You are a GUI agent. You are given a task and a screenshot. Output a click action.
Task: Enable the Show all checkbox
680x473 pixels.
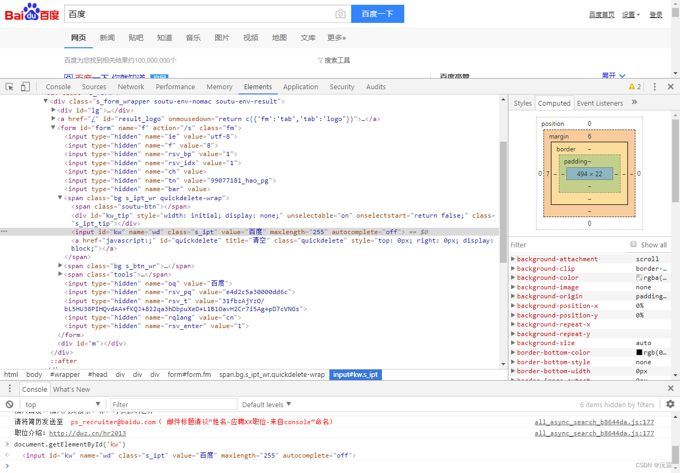633,244
